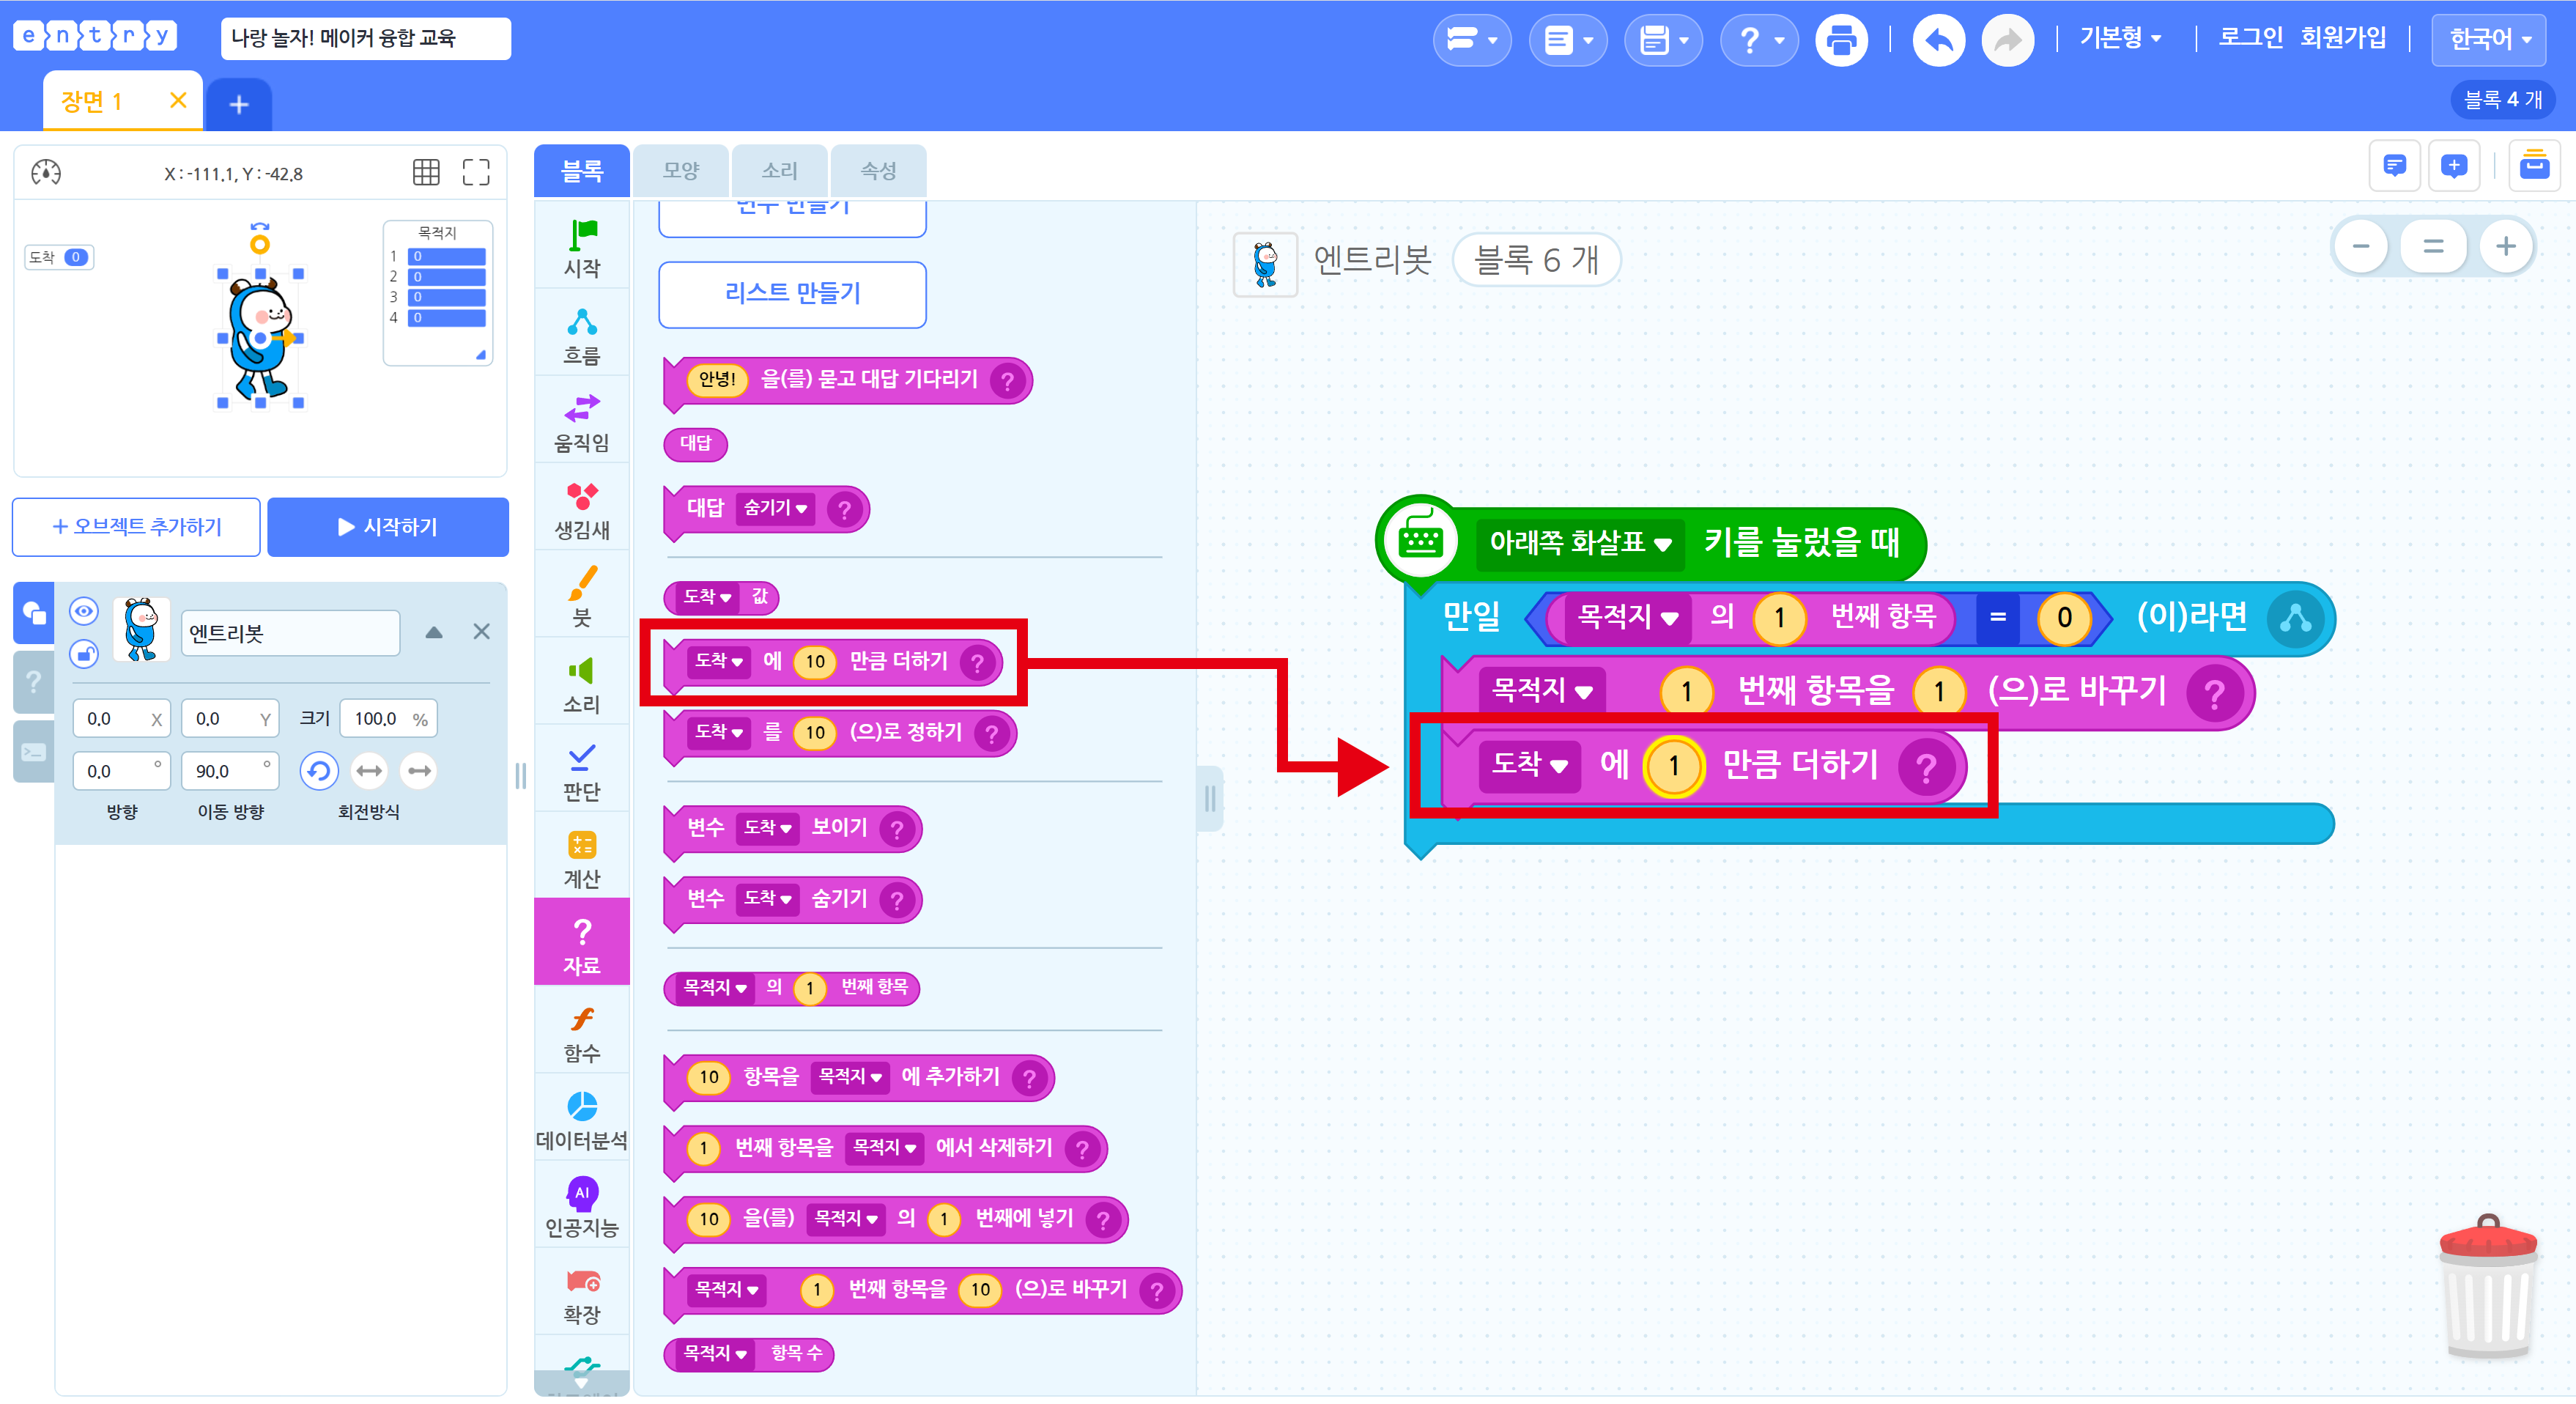This screenshot has width=2576, height=1404.
Task: Click the 시작하기 run button
Action: tap(388, 527)
